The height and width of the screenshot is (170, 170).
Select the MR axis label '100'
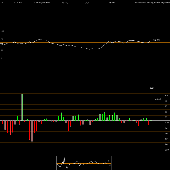coord(166,96)
